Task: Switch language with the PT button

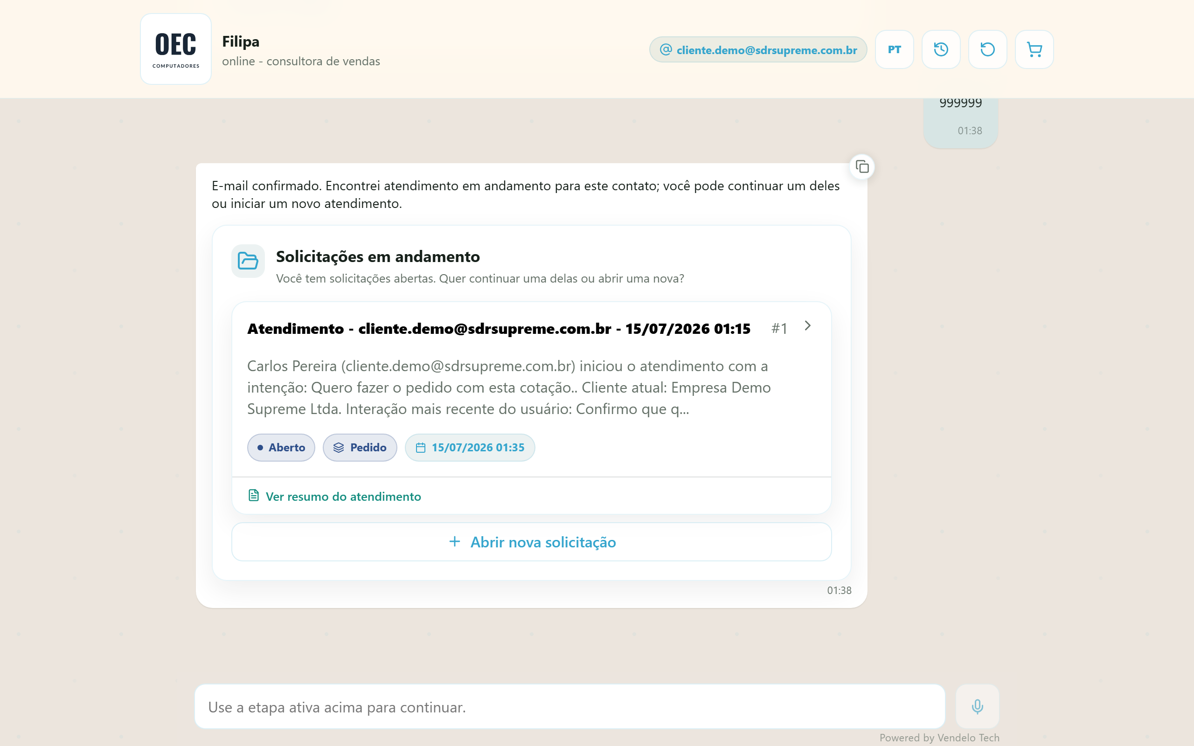Action: [894, 49]
